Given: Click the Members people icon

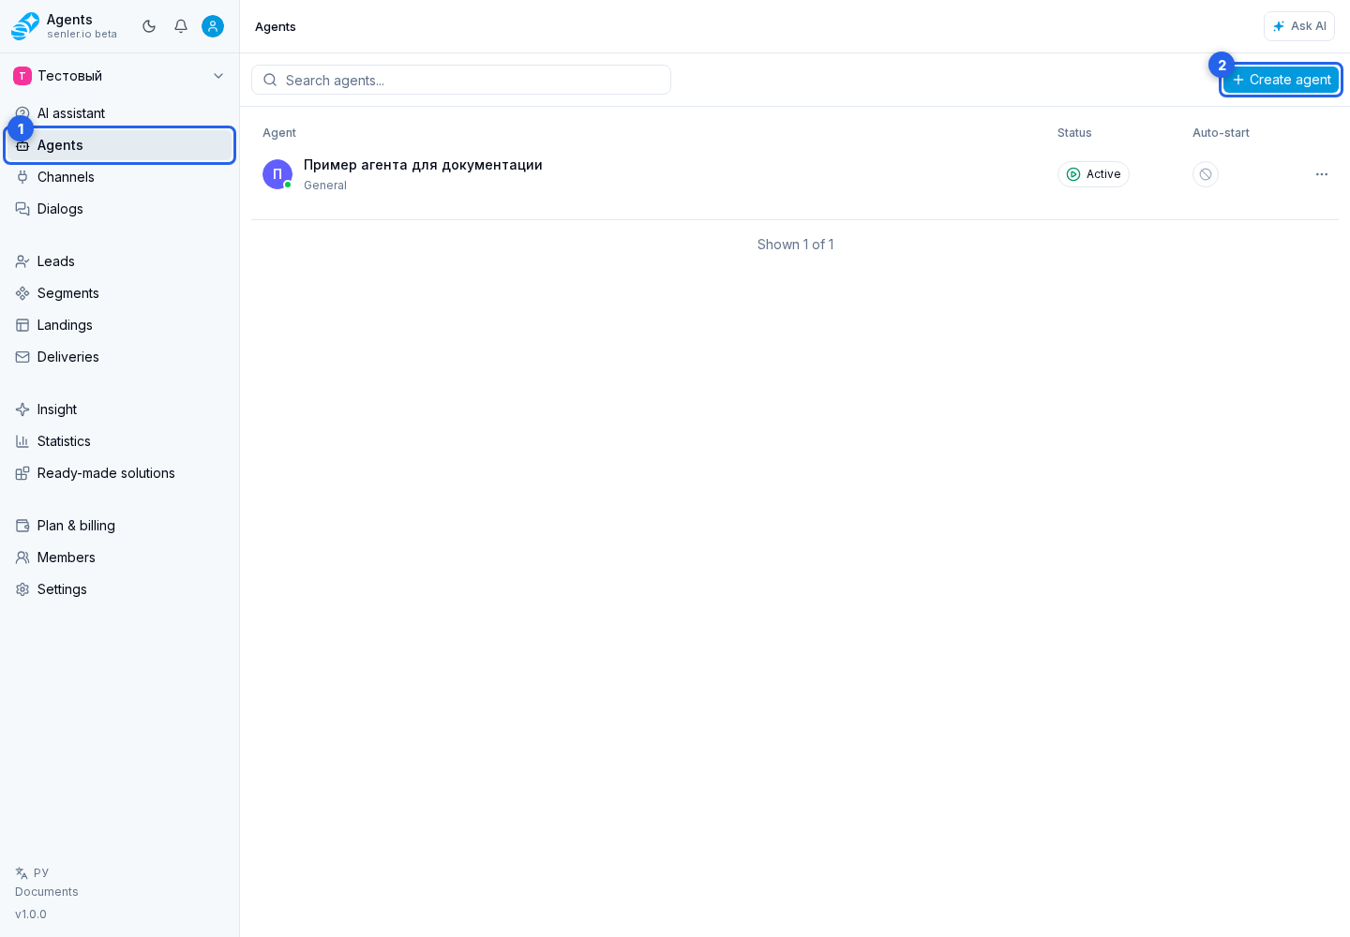Looking at the screenshot, I should (22, 558).
